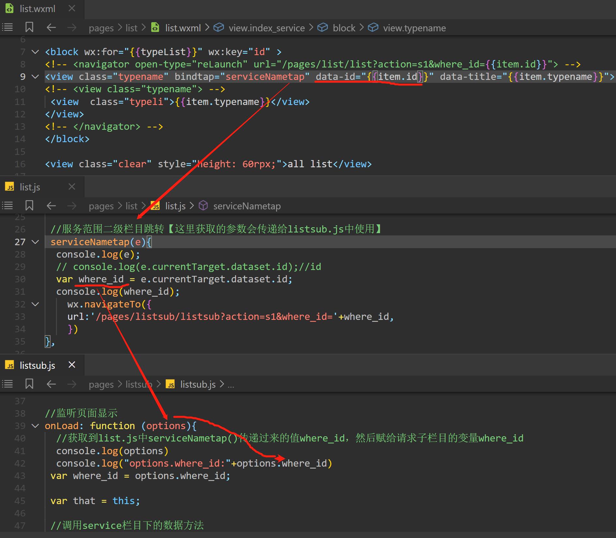
Task: Select the listsub.js tab
Action: [x=37, y=366]
